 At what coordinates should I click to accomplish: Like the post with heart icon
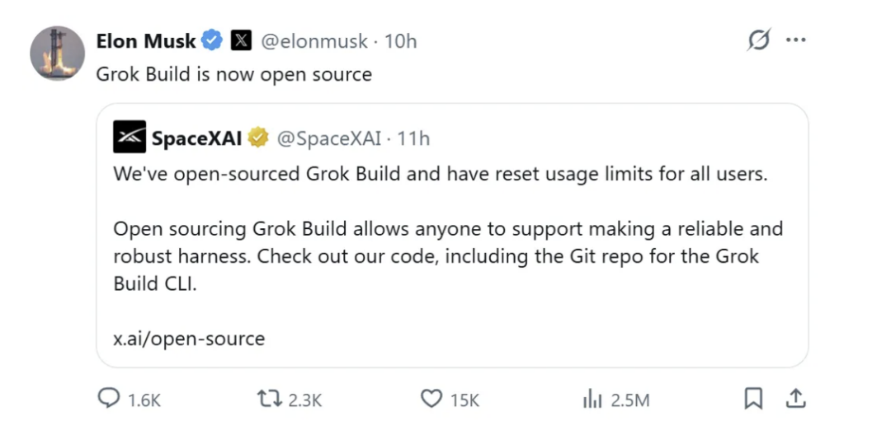431,400
